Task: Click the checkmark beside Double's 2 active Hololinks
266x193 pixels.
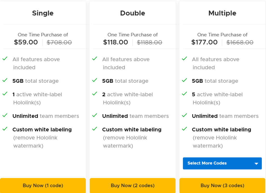Action: pos(95,94)
